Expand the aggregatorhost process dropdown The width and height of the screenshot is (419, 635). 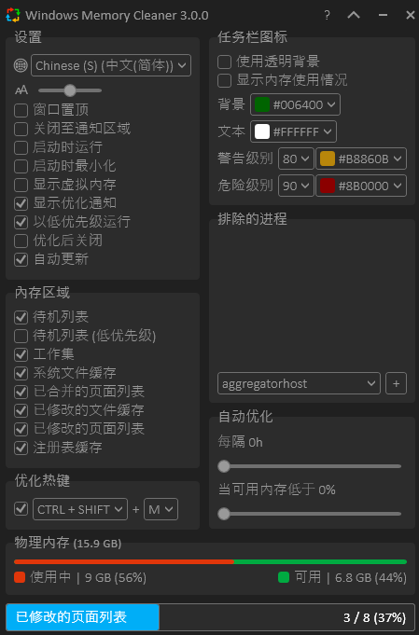pos(299,383)
